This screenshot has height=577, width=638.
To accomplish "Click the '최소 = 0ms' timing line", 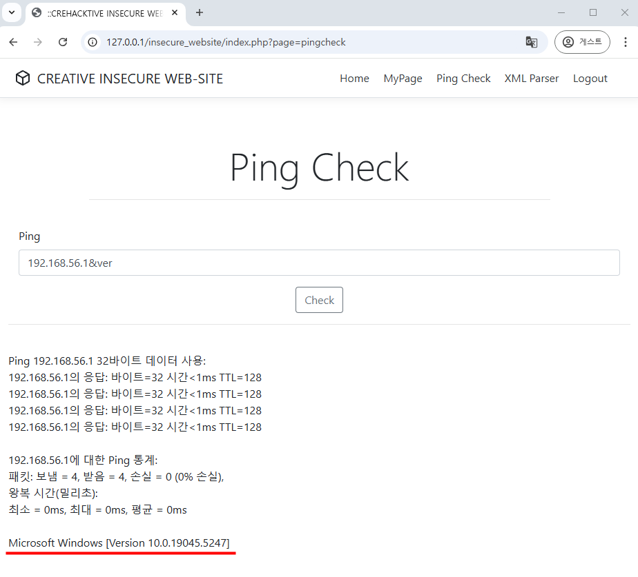I will (x=97, y=510).
